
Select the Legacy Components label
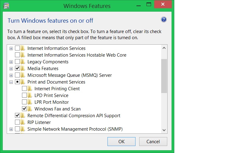coord(48,62)
